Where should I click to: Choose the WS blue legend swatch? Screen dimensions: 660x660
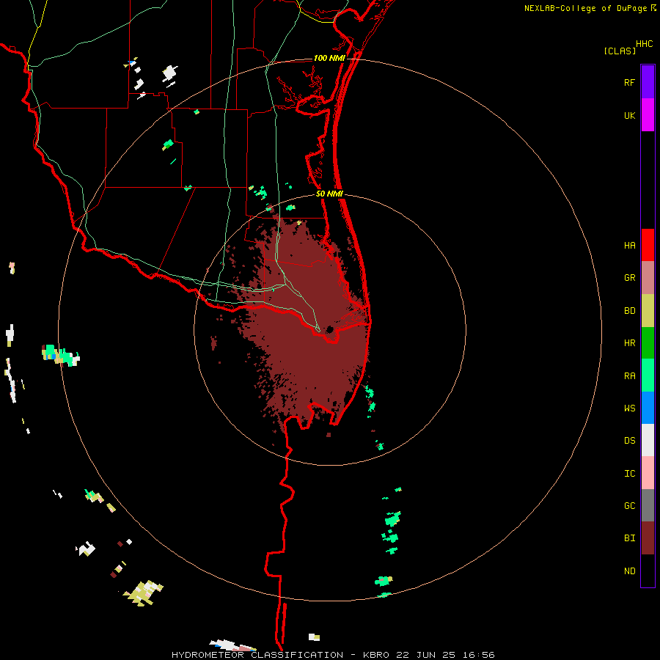[648, 408]
